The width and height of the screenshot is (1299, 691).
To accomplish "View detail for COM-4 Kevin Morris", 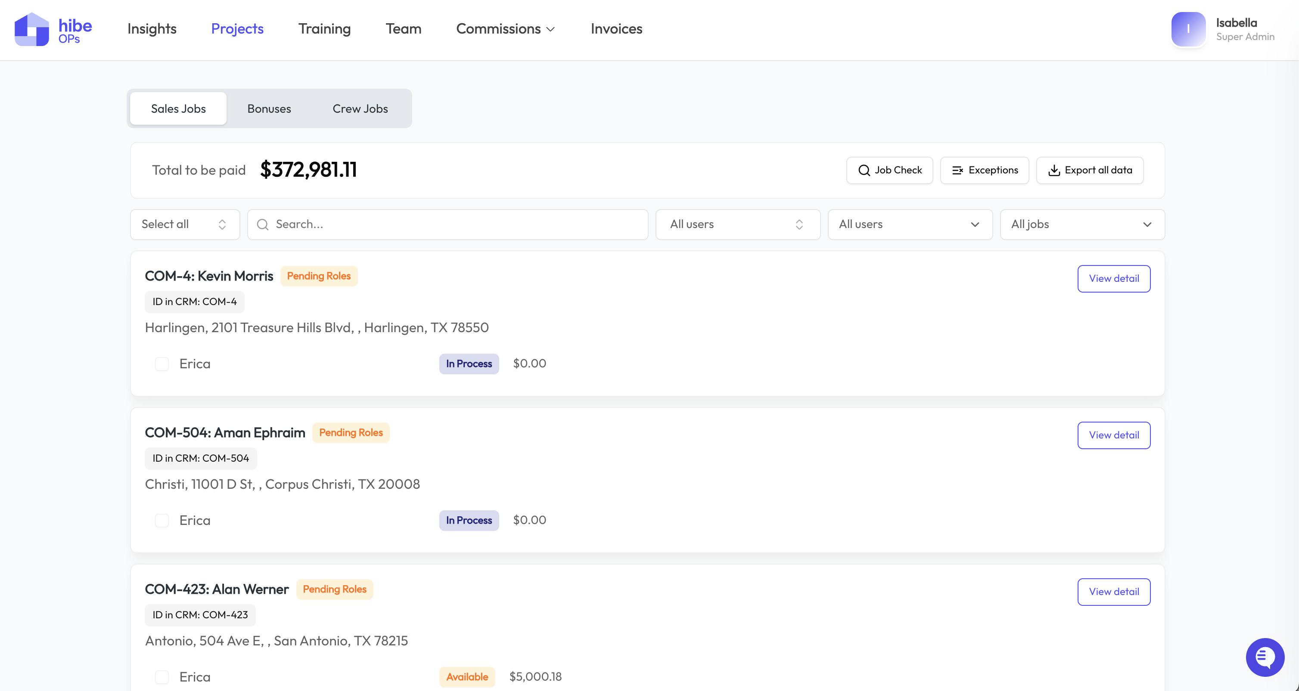I will point(1114,278).
